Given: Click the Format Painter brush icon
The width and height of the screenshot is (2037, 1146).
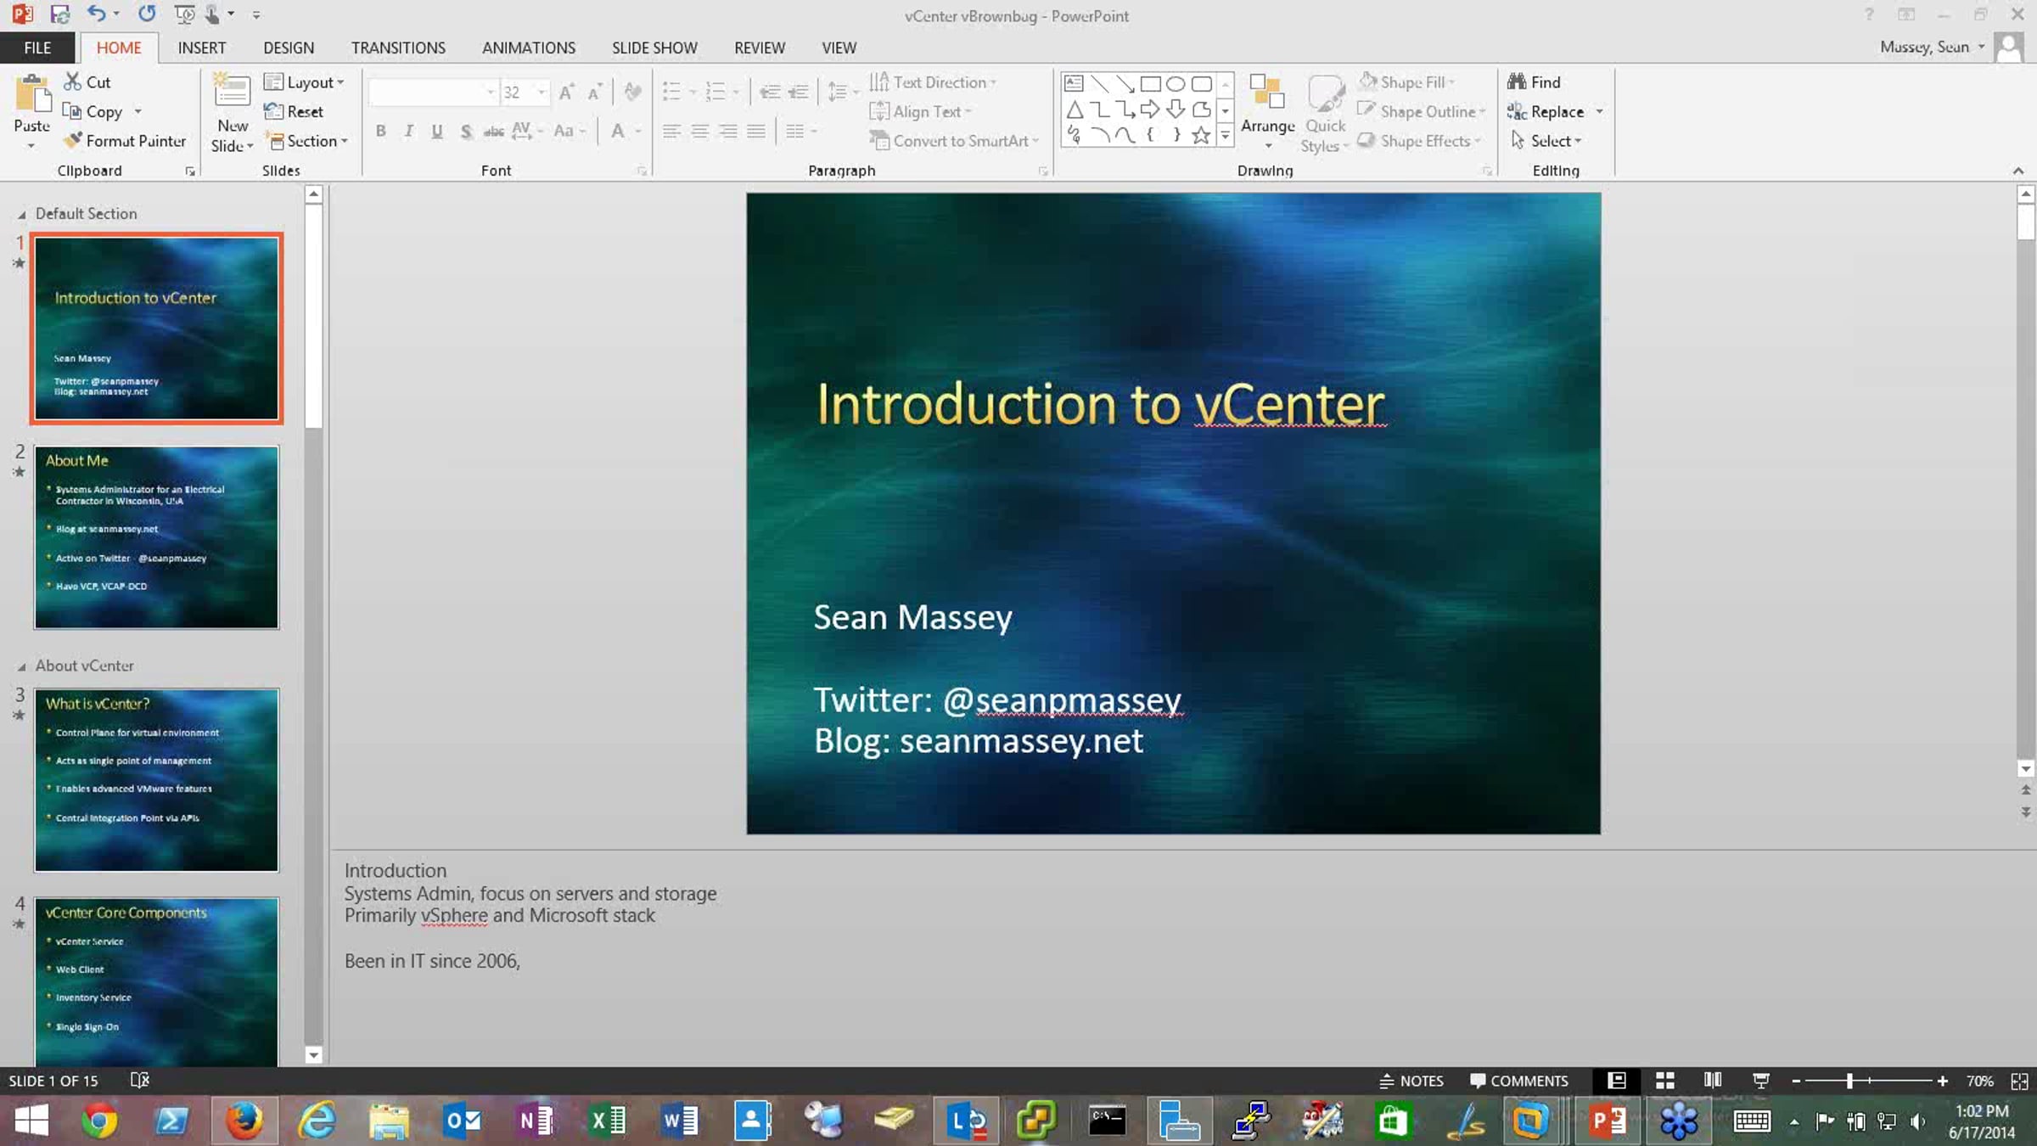Looking at the screenshot, I should [74, 141].
